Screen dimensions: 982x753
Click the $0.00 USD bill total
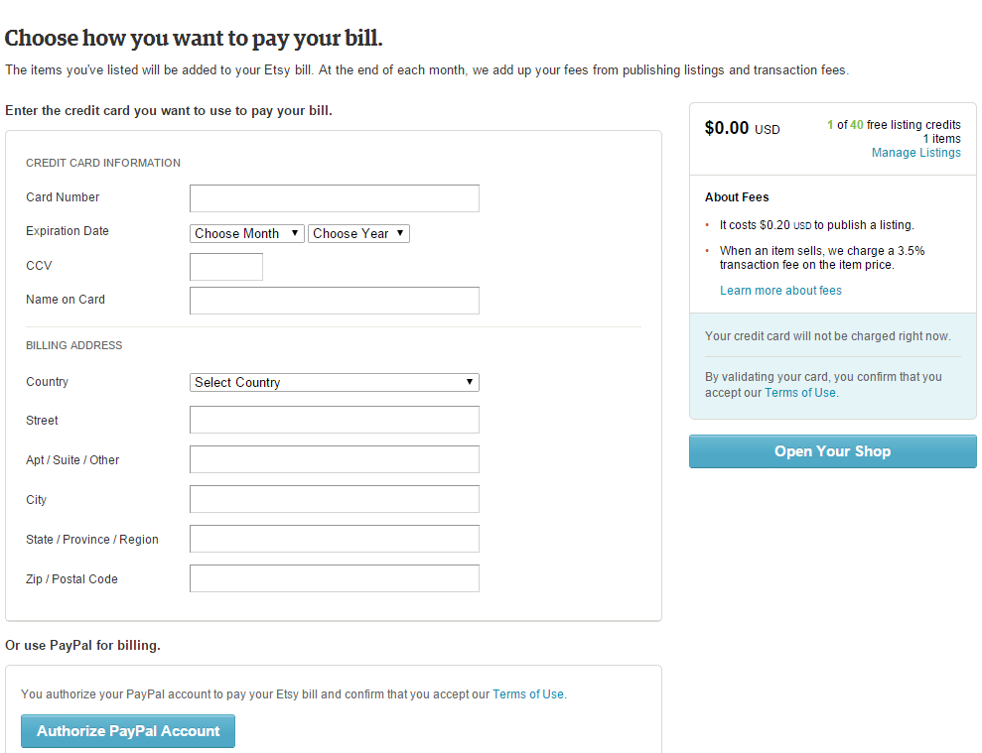coord(742,128)
